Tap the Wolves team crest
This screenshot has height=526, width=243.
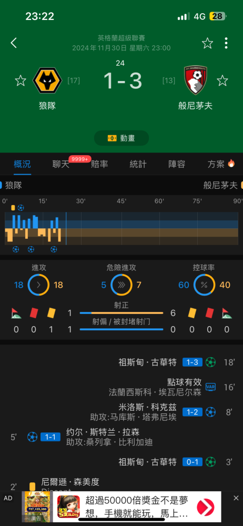(47, 80)
